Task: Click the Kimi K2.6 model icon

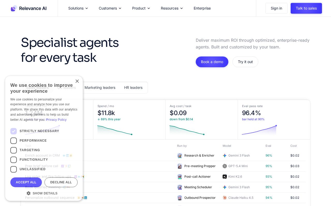Action: [225, 177]
